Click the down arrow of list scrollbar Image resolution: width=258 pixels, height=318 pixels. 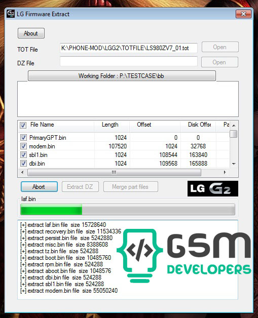pyautogui.click(x=234, y=164)
